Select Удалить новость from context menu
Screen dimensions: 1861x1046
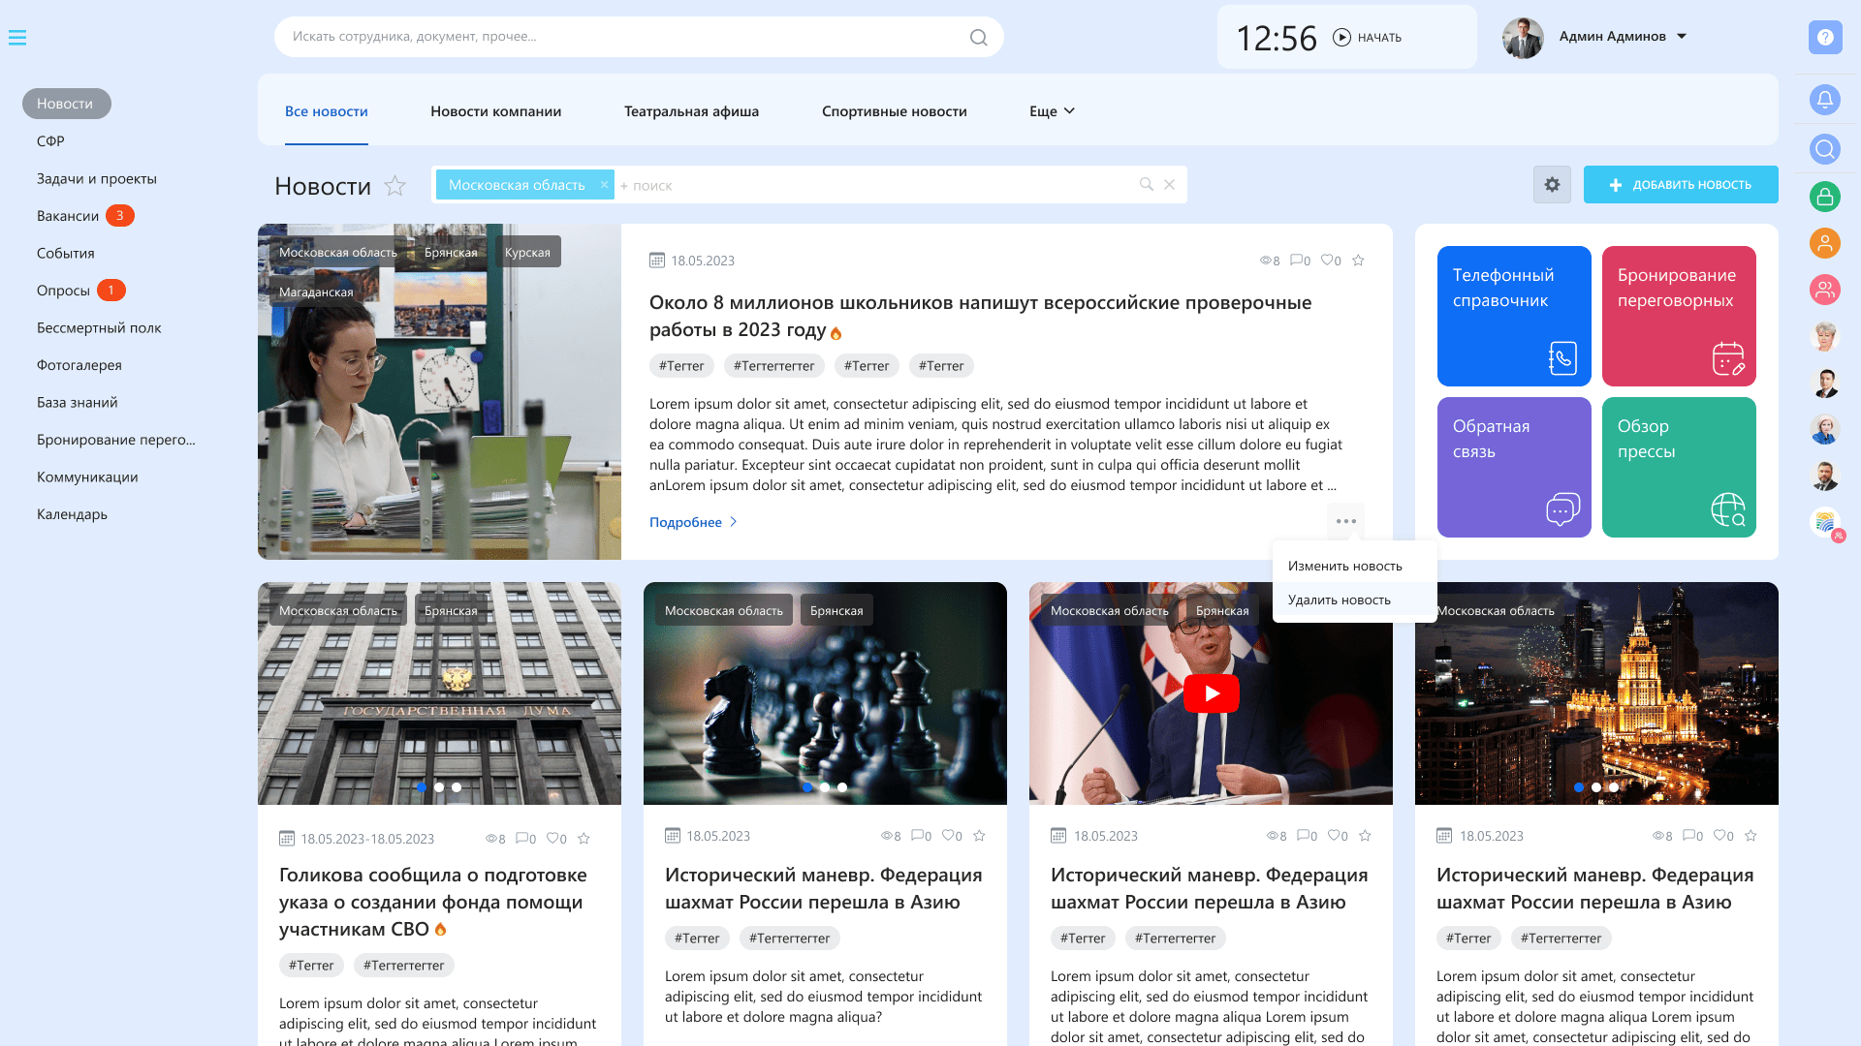coord(1339,600)
